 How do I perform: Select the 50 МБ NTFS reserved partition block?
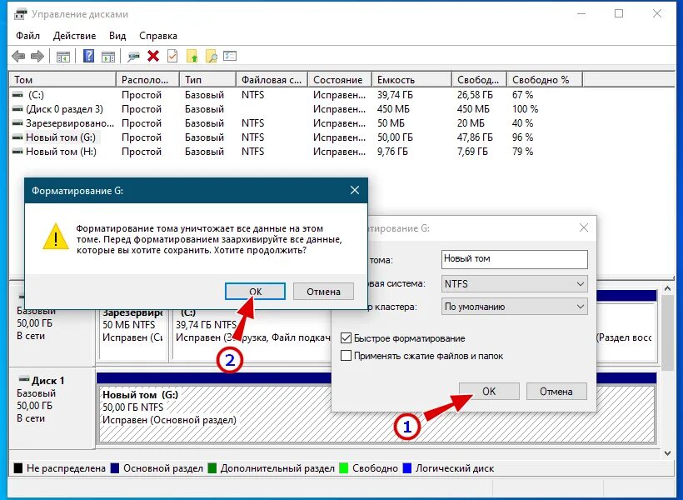click(x=133, y=336)
